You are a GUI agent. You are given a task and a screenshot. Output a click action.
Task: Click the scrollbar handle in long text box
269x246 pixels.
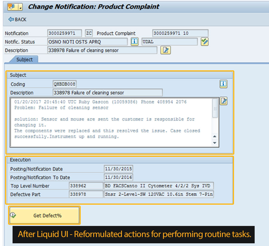pos(215,108)
